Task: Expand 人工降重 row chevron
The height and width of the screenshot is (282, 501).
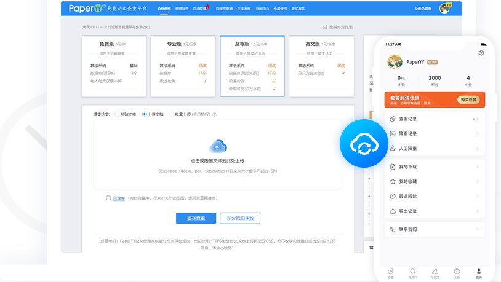Action: 478,148
